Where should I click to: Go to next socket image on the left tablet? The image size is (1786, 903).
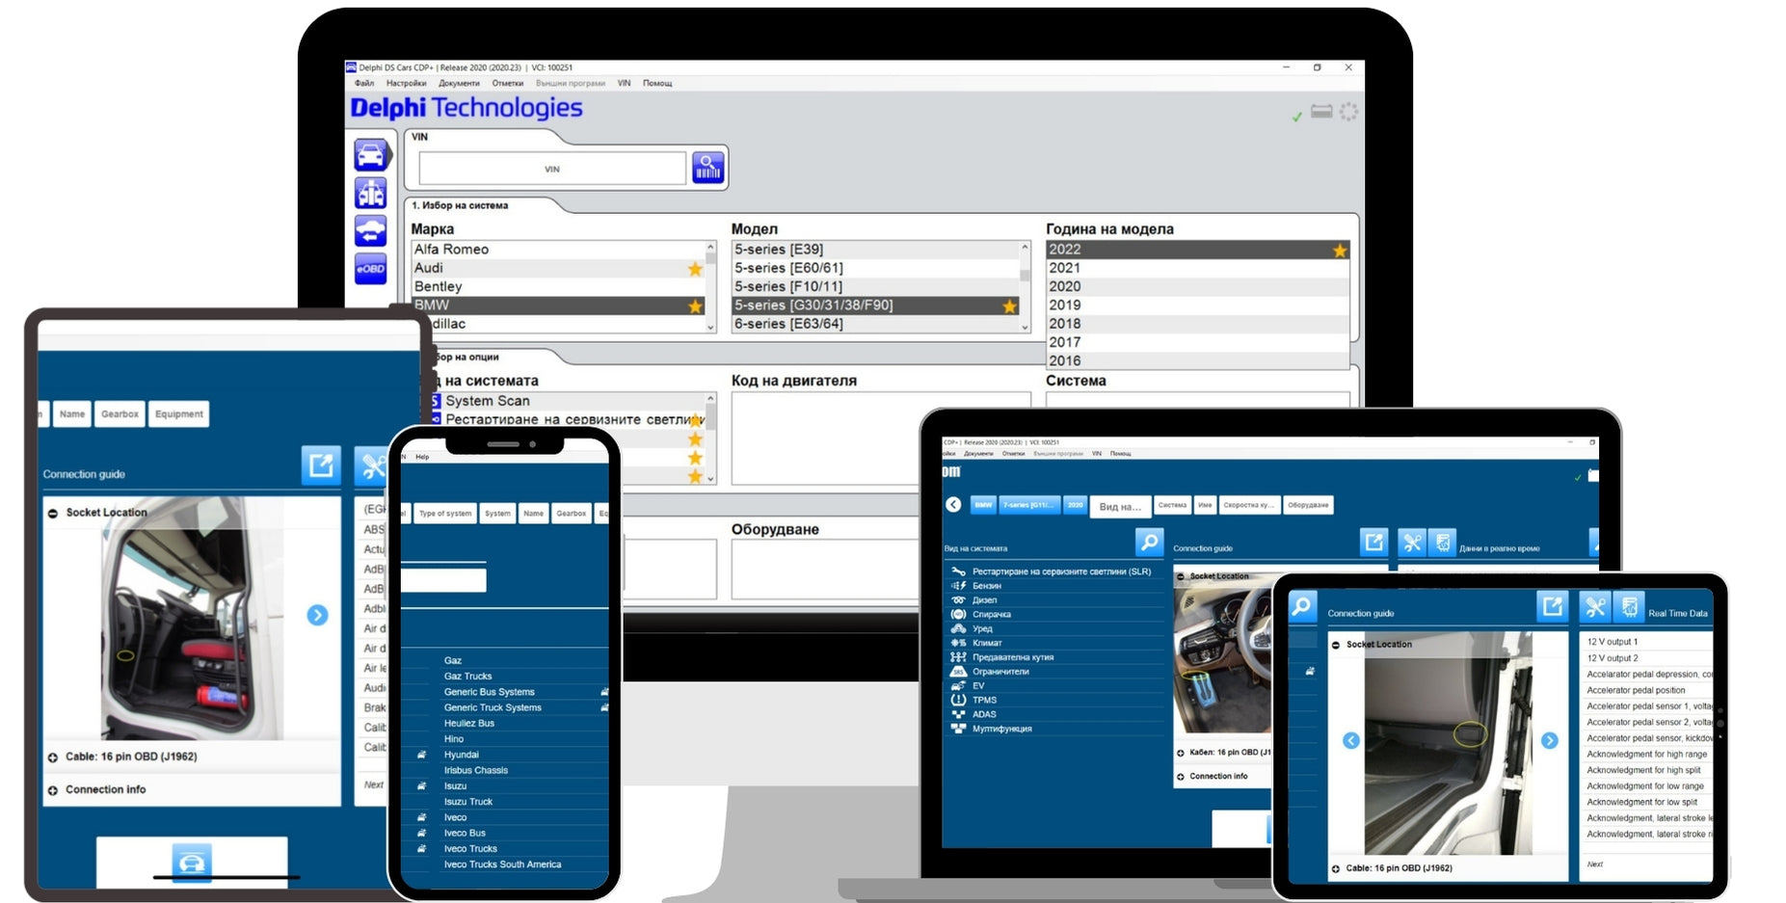317,615
